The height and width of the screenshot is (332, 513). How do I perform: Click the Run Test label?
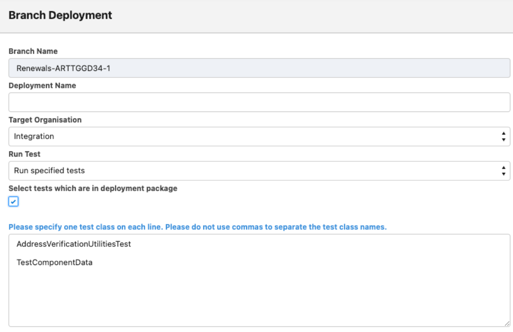(25, 154)
